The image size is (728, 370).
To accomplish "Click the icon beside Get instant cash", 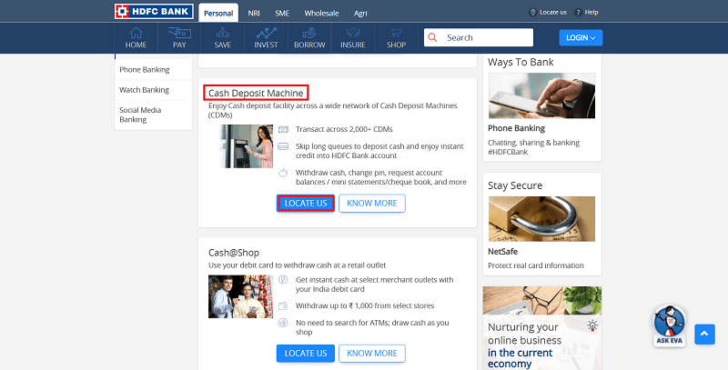I will (x=283, y=280).
